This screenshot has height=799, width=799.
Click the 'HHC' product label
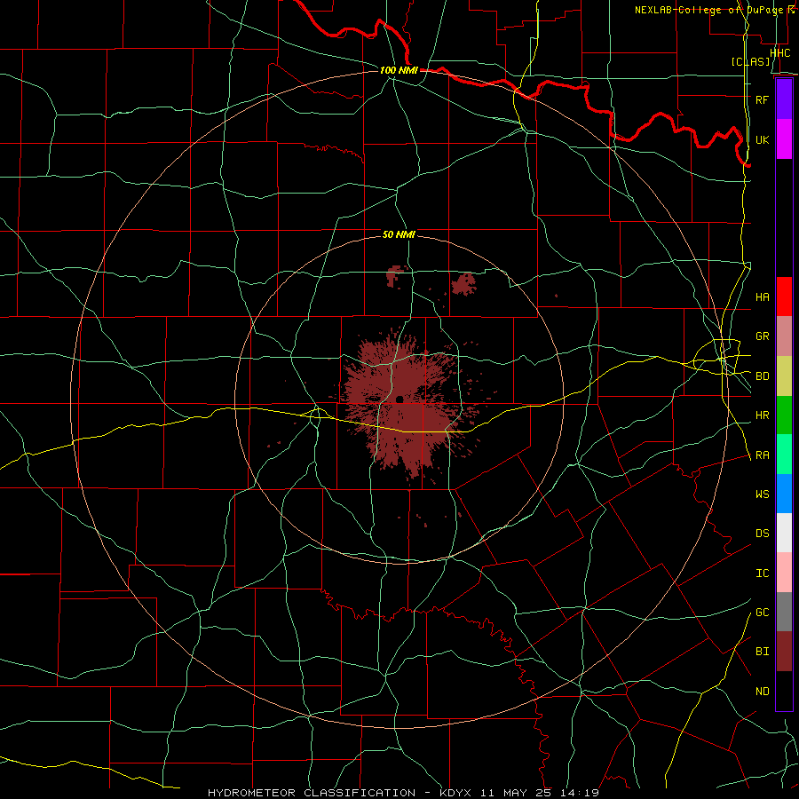779,53
